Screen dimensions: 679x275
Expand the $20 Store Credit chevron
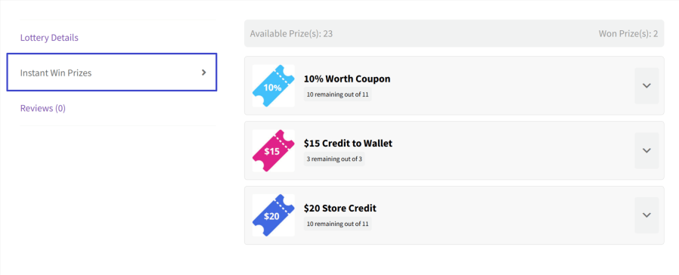pos(646,215)
